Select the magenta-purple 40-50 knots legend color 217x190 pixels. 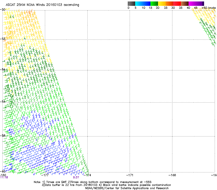click(x=196, y=4)
